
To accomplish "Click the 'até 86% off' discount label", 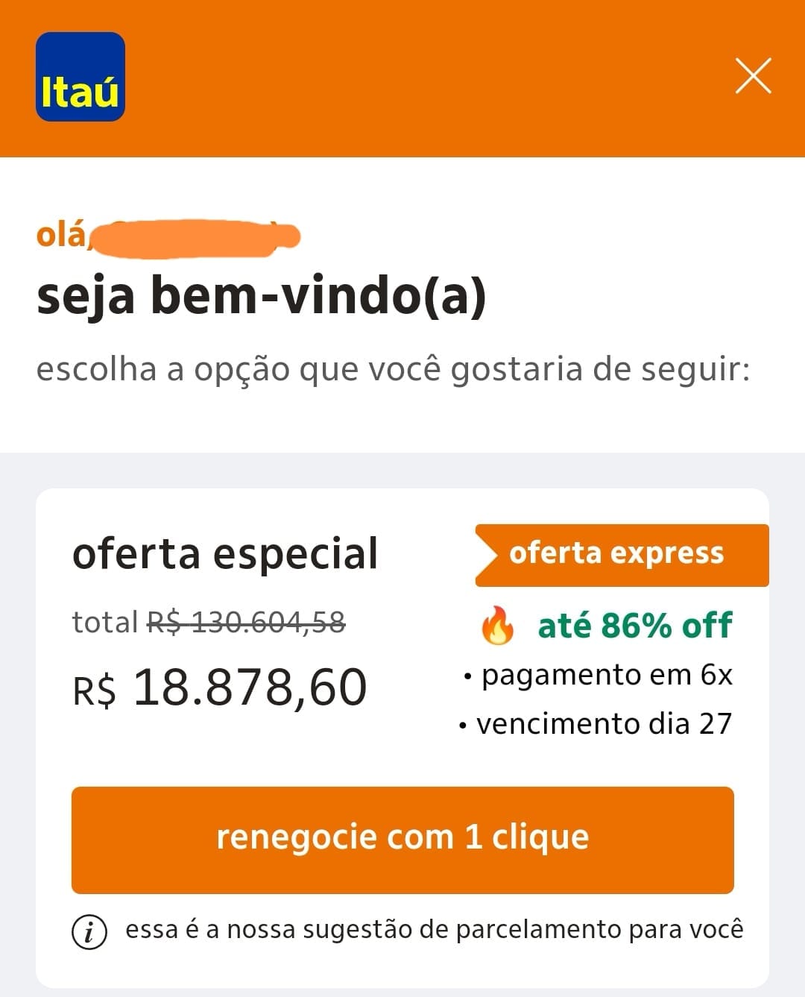I will click(635, 625).
